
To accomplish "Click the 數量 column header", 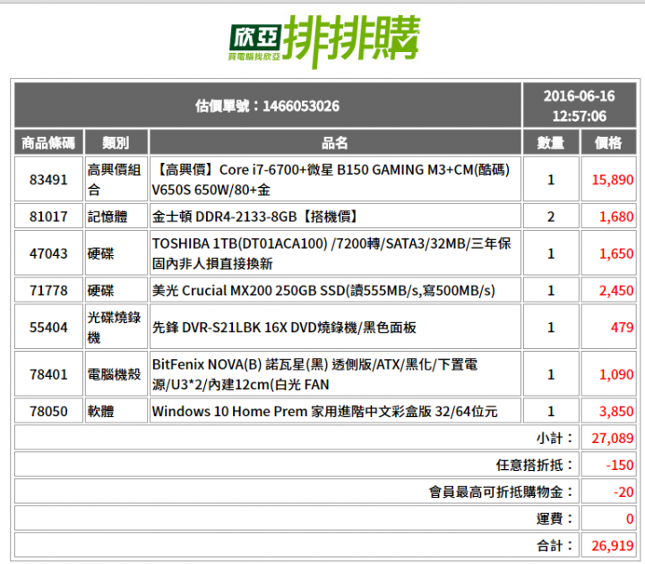I will (551, 142).
